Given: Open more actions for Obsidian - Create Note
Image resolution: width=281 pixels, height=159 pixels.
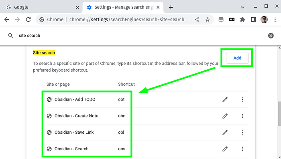Looking at the screenshot, I should click(x=242, y=116).
